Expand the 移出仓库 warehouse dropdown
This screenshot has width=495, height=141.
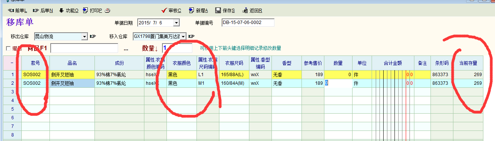[84, 36]
